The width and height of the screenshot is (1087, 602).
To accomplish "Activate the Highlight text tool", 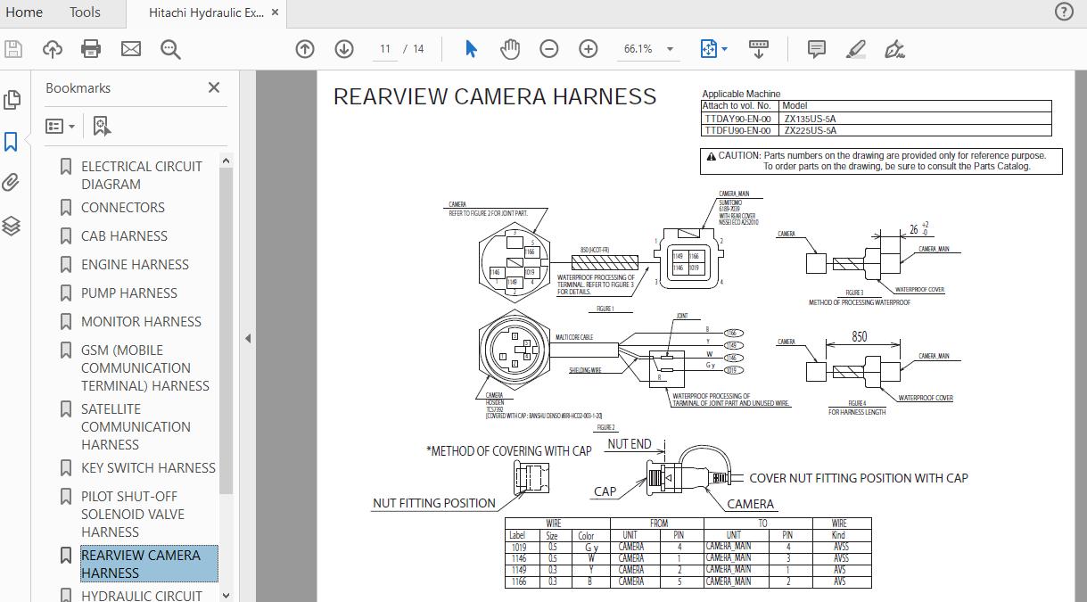I will click(856, 49).
